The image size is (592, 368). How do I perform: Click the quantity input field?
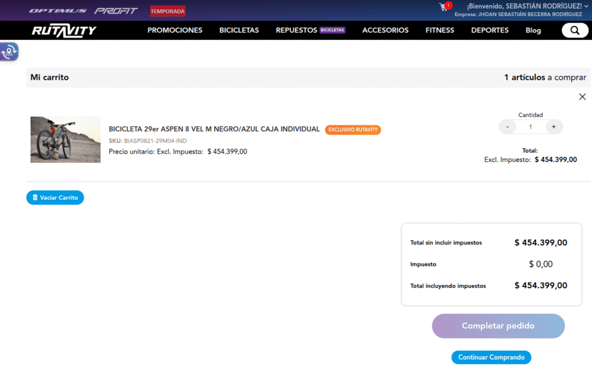point(530,127)
